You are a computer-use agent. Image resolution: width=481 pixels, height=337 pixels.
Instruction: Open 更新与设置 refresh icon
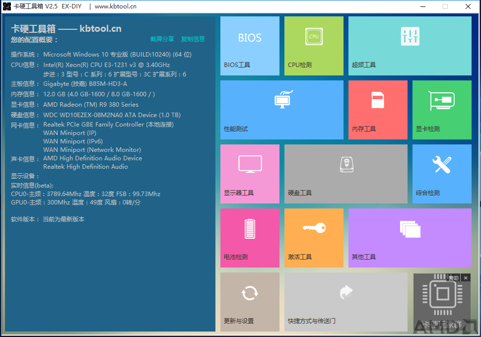250,293
